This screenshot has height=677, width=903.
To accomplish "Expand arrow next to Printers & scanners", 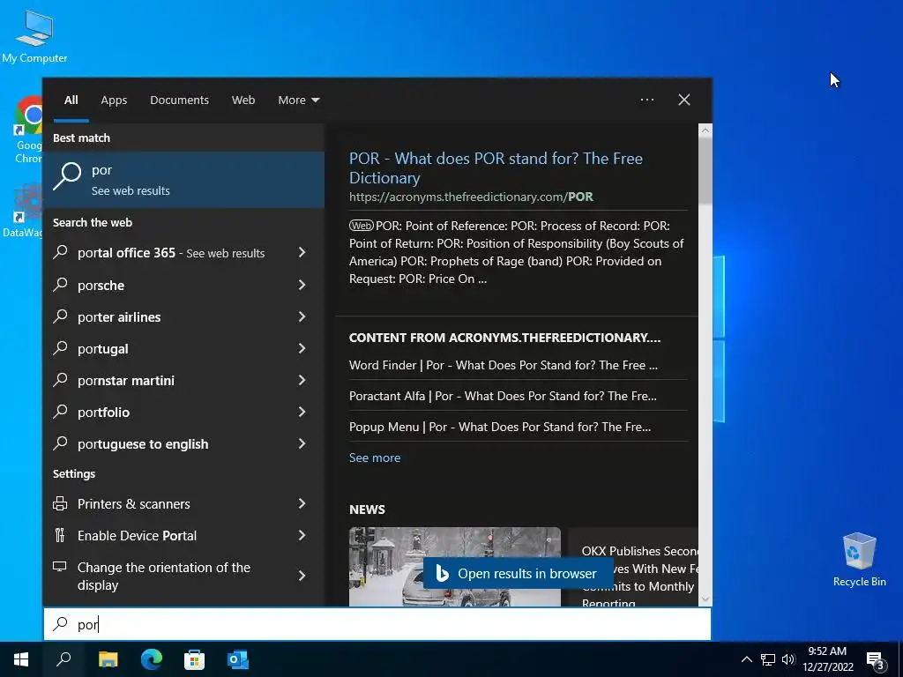I will 302,503.
